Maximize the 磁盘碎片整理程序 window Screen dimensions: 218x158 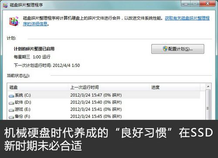point(195,4)
